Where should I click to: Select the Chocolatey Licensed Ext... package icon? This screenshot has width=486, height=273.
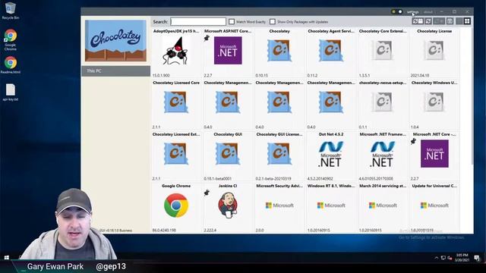coord(175,153)
